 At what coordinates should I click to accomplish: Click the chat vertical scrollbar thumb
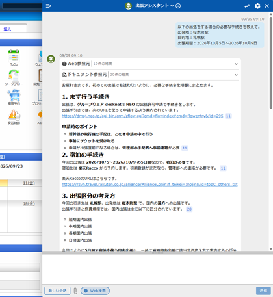tap(271, 62)
